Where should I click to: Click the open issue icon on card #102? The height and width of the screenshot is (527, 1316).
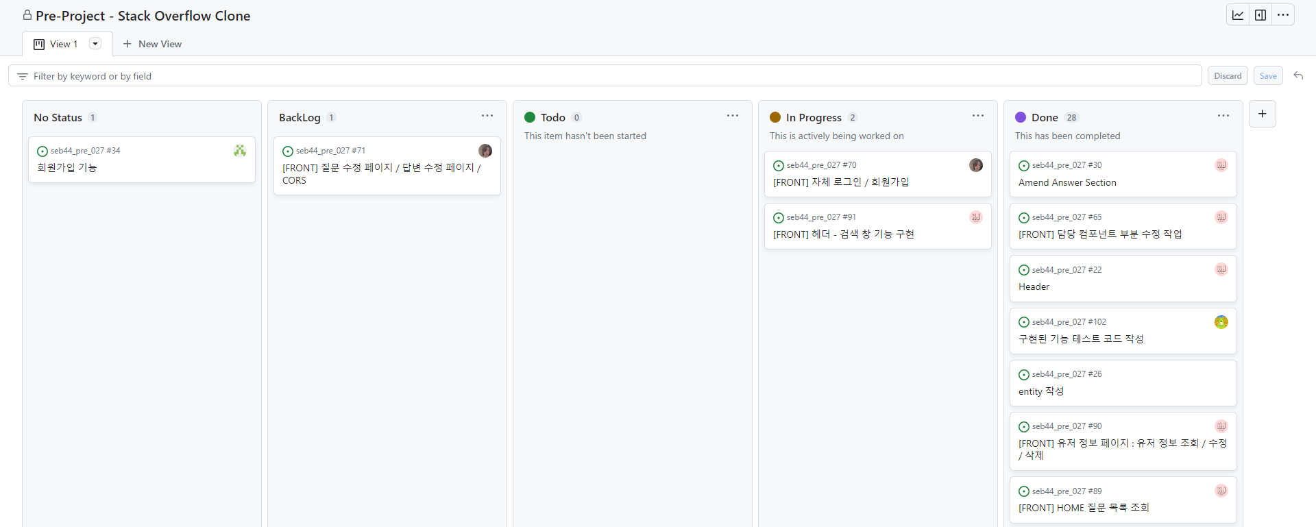point(1024,322)
